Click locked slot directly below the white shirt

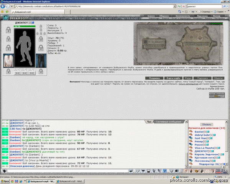click(x=8, y=71)
